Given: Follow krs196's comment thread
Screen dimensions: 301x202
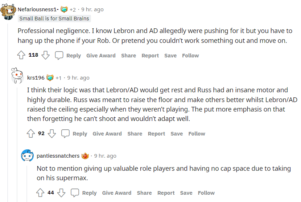Looking at the screenshot, I should coord(197,134).
